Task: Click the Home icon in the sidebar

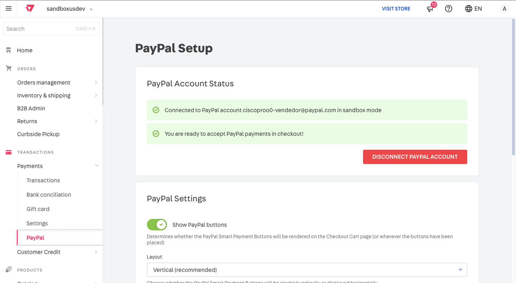Action: point(8,50)
